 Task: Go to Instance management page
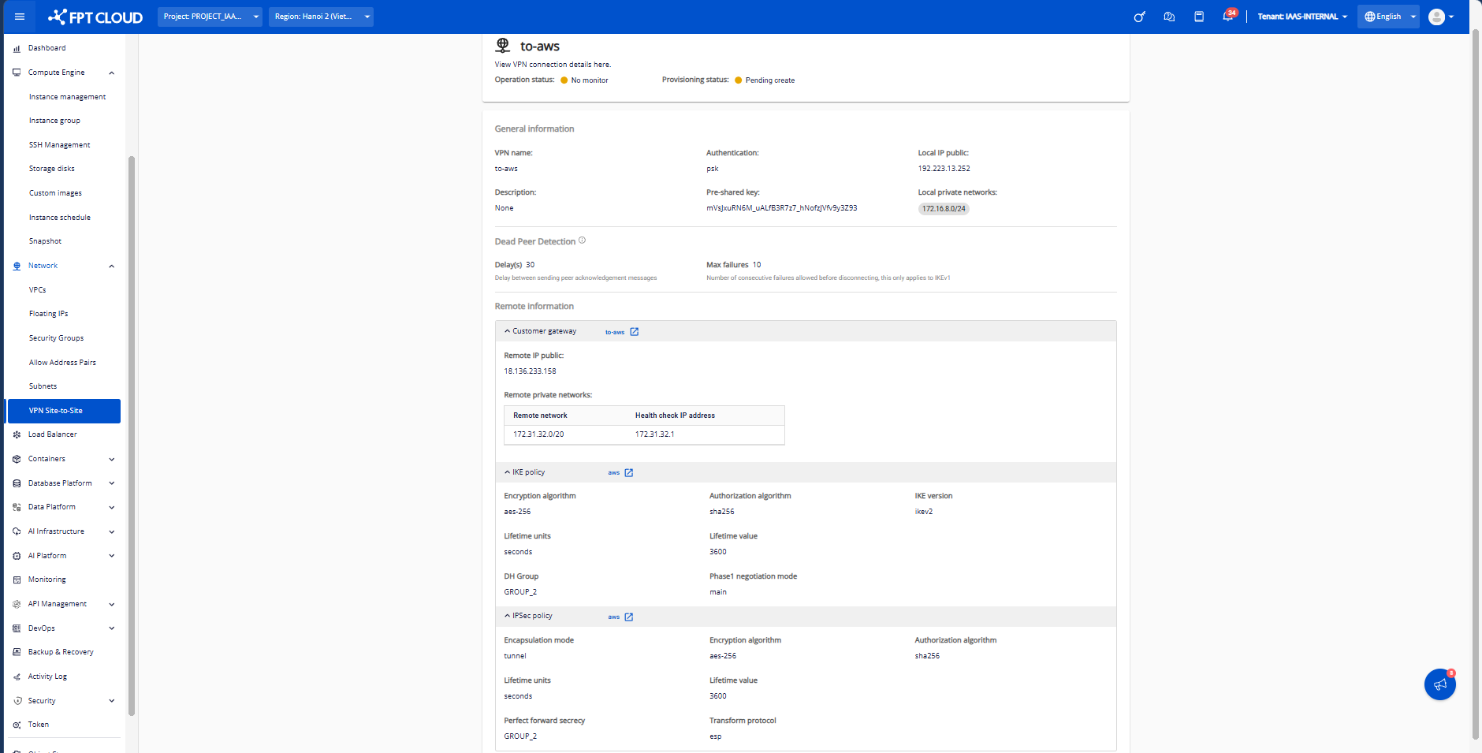pos(67,97)
